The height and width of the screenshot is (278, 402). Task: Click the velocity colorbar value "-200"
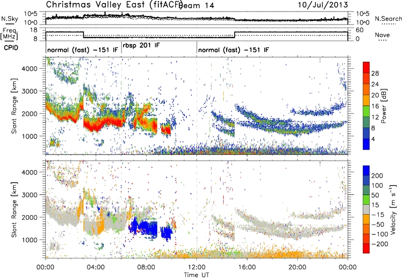point(380,244)
